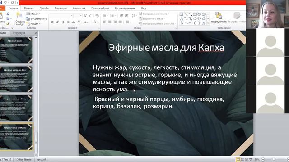Image resolution: width=289 pixels, height=162 pixels.
Task: Select the straight line shape in the gallery
Action: [186, 14]
